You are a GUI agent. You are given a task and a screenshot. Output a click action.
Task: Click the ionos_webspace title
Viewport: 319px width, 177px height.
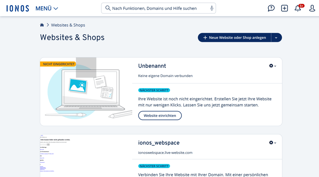coord(159,143)
